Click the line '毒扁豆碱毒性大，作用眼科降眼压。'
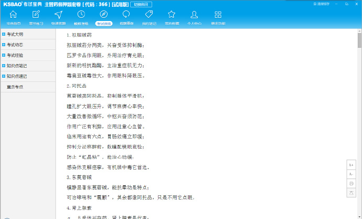The image size is (362, 219). (x=106, y=76)
